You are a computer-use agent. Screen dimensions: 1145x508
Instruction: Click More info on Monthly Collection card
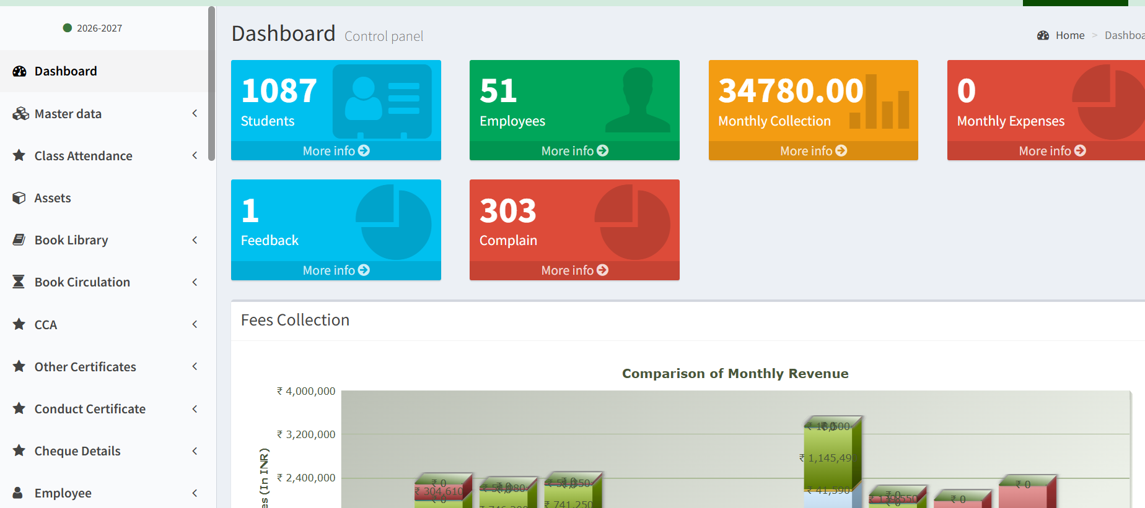(813, 151)
